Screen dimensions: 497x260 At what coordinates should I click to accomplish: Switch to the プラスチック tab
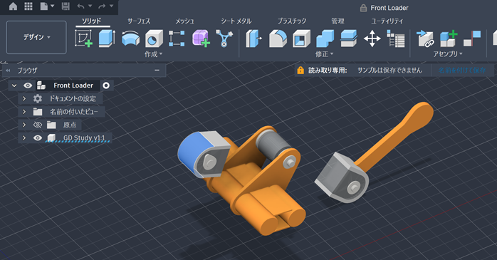[x=292, y=21]
